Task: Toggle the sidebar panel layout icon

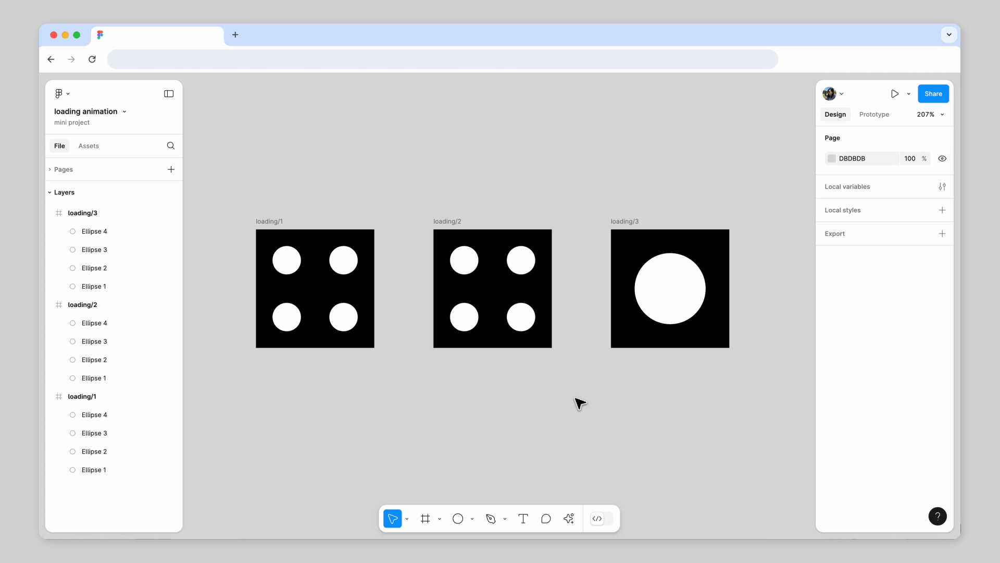Action: 169,94
